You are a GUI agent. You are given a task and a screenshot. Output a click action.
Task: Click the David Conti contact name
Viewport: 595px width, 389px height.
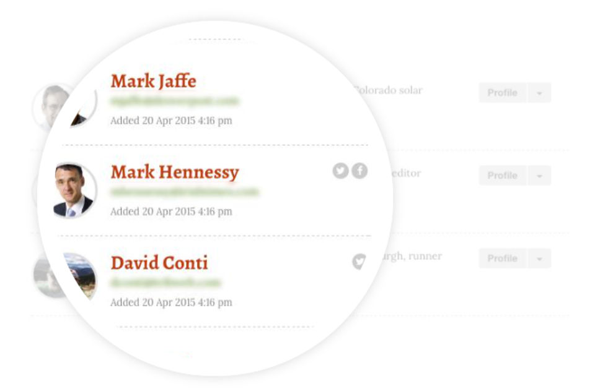159,263
